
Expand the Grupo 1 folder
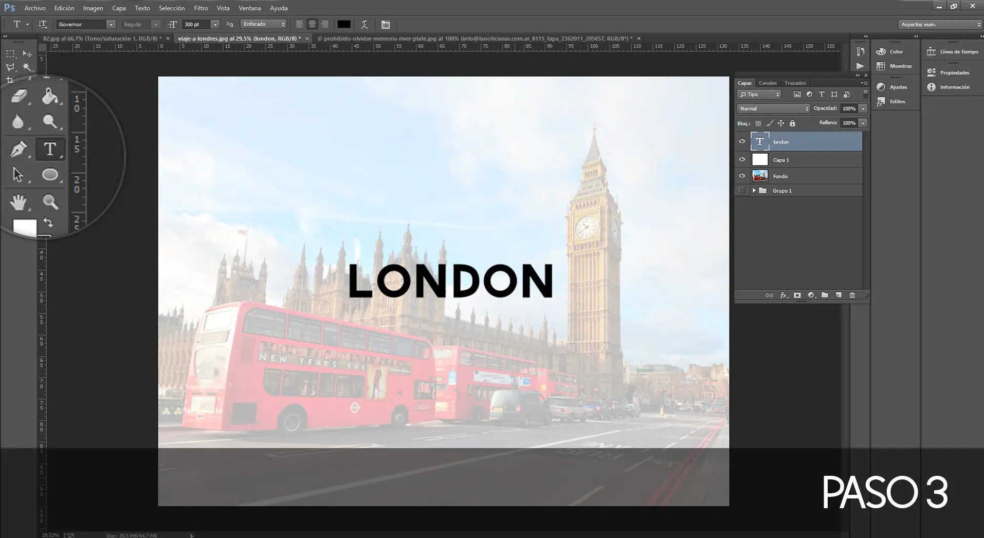(x=754, y=190)
